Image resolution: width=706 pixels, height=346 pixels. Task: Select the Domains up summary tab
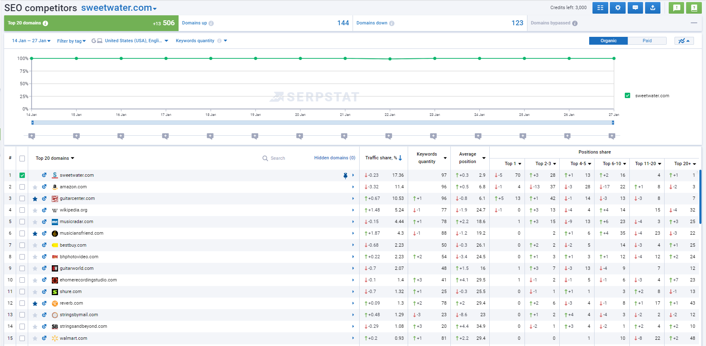point(266,23)
